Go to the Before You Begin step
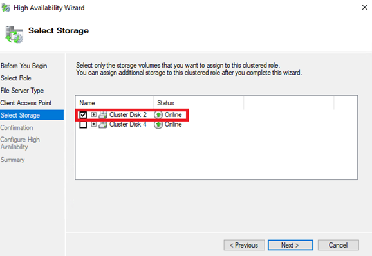372x256 pixels. click(24, 66)
